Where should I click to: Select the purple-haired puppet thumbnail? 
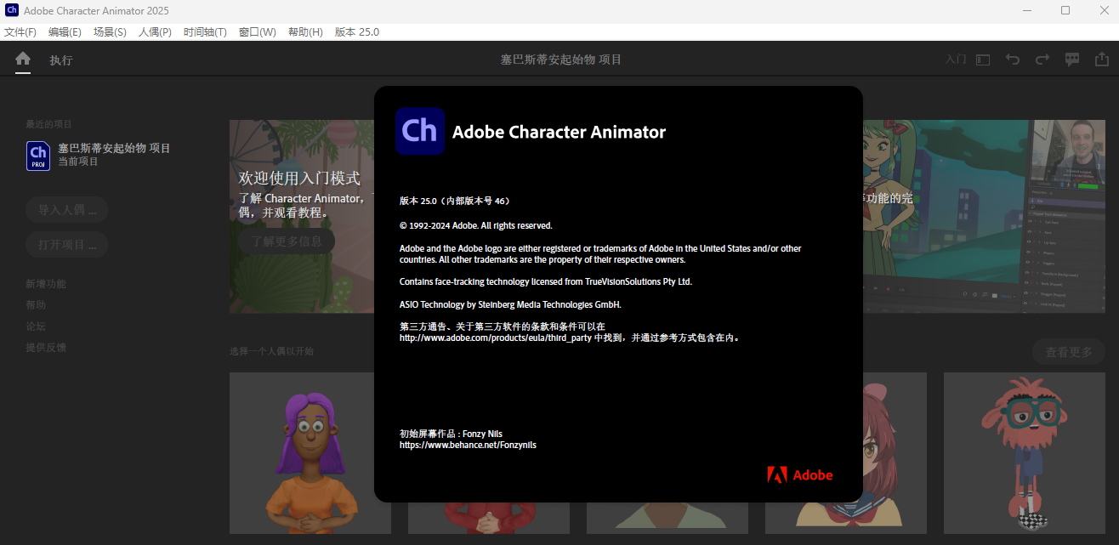point(310,453)
